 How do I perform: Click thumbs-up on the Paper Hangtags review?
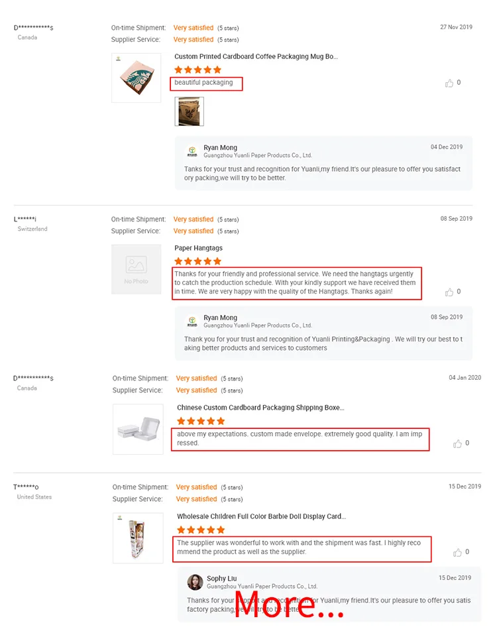[x=449, y=292]
